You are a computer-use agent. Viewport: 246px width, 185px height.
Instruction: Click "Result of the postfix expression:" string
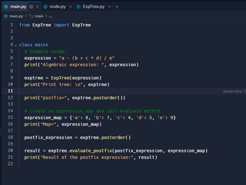[87, 157]
